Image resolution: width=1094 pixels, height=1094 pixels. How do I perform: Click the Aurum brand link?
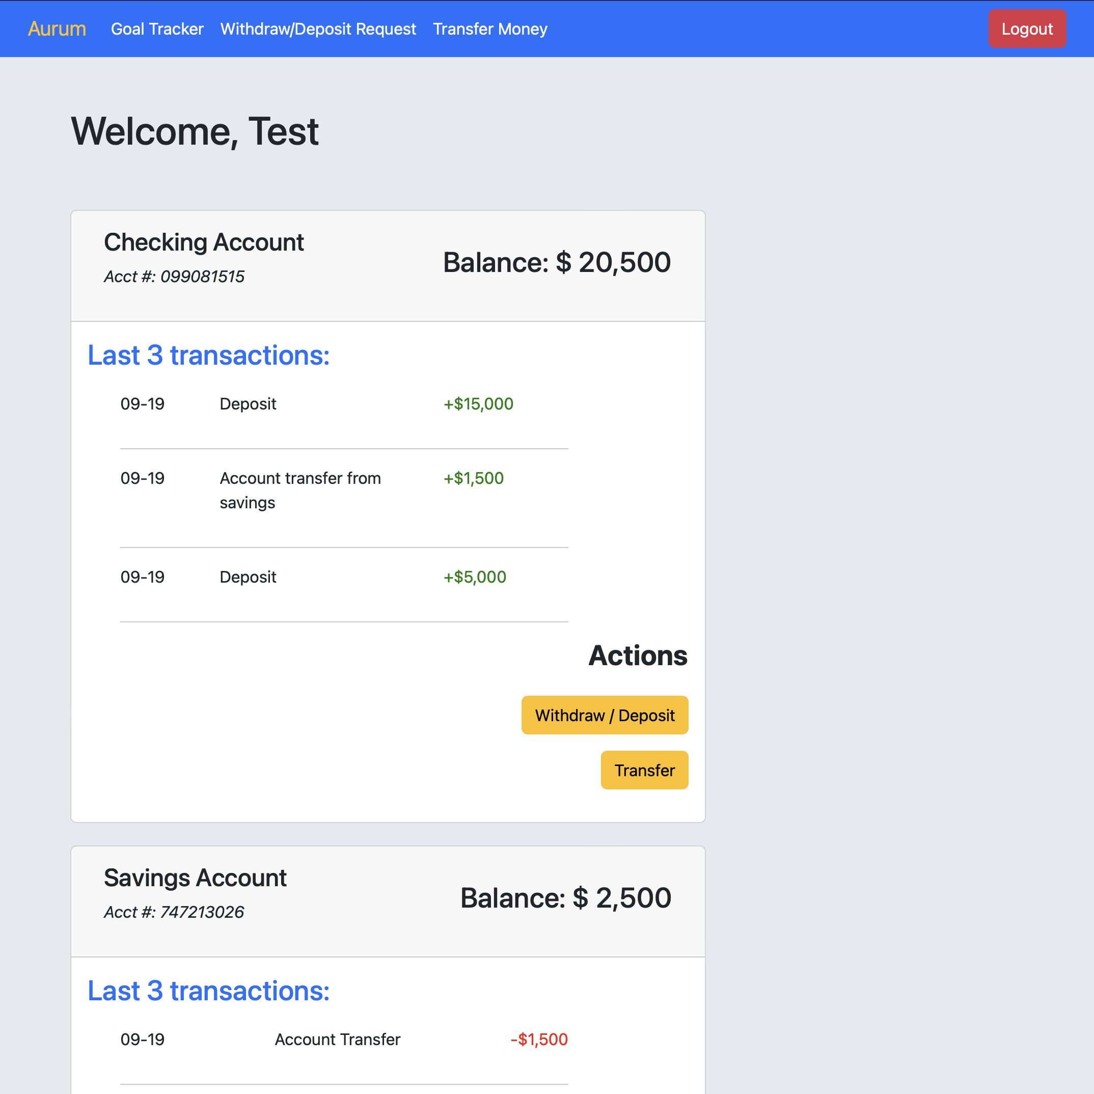point(57,29)
